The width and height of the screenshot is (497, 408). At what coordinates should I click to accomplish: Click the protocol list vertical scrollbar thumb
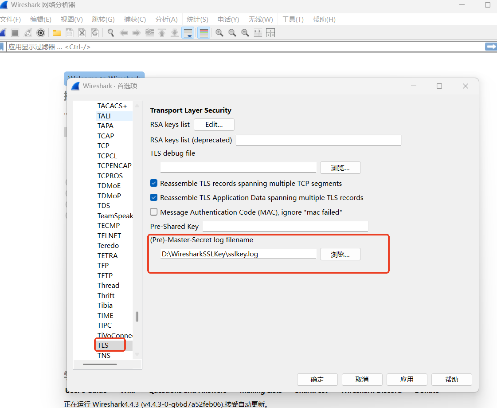pos(137,316)
